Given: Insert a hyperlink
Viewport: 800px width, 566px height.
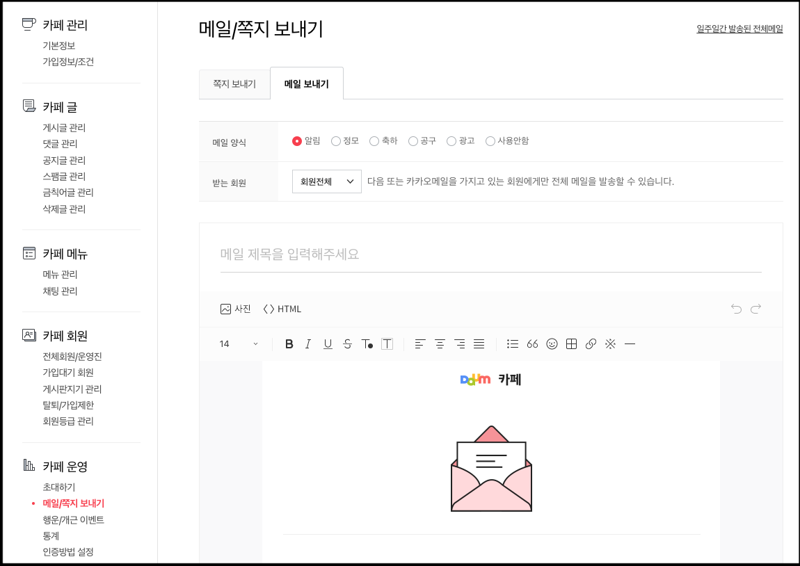Looking at the screenshot, I should click(591, 344).
